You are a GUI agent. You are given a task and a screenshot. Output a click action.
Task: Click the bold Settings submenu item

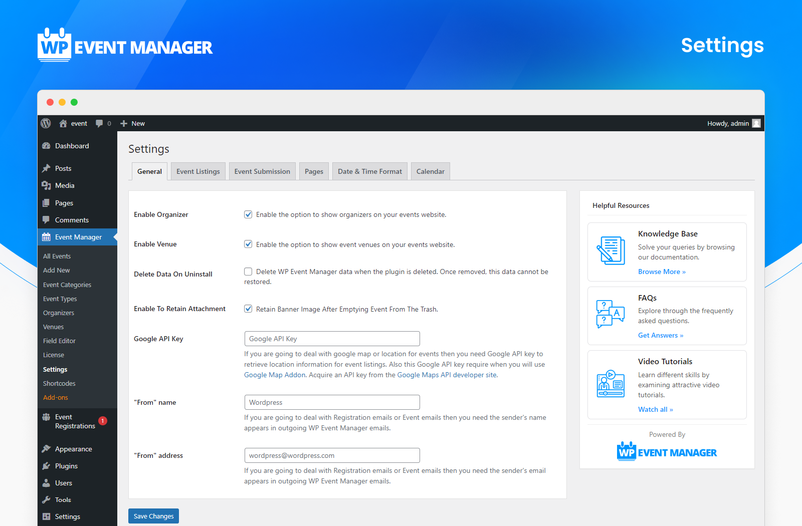click(x=55, y=369)
